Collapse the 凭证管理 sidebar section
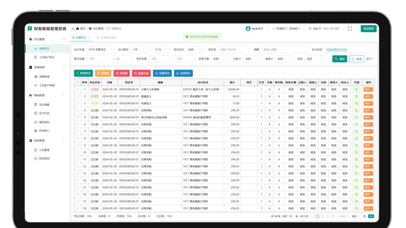The height and width of the screenshot is (228, 406). click(x=64, y=40)
